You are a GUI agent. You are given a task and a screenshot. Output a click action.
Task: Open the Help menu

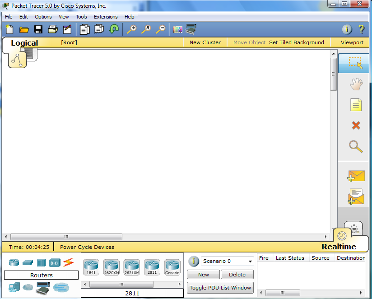click(x=129, y=17)
